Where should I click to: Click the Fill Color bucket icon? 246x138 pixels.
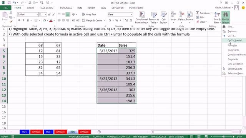coord(45,20)
